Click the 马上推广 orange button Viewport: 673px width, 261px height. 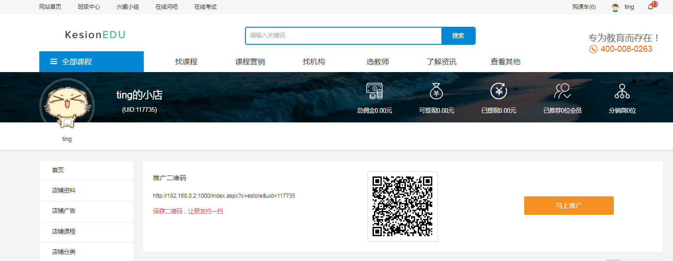pos(569,206)
